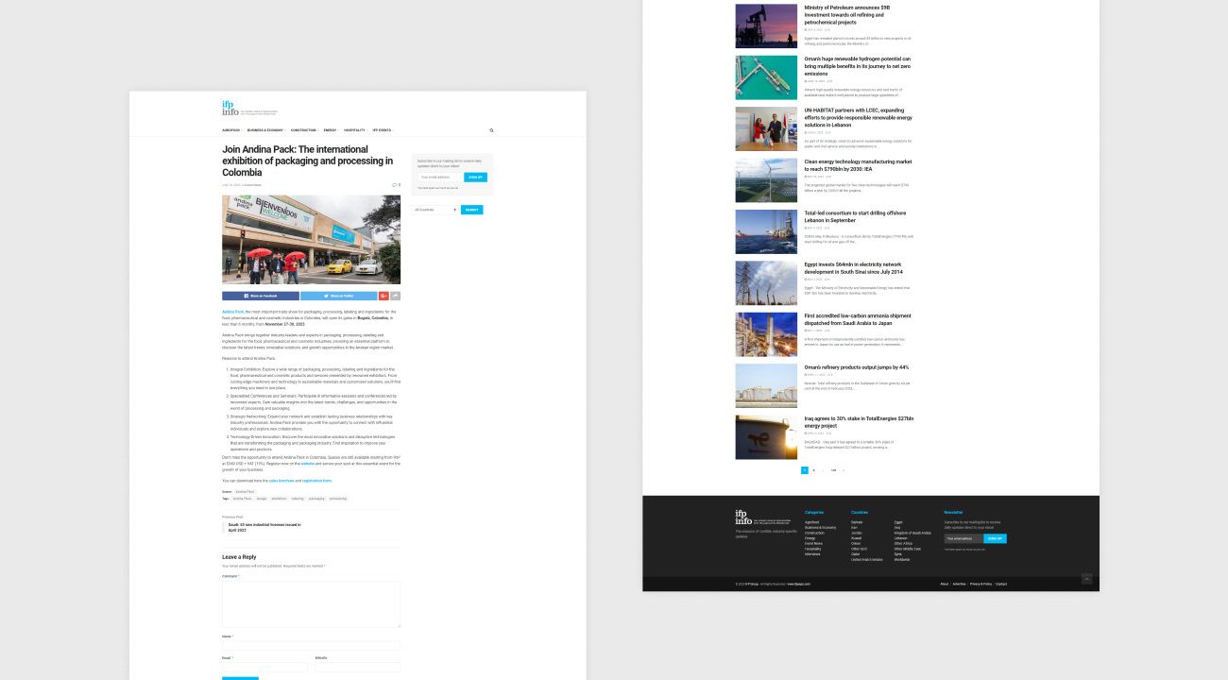1228x680 pixels.
Task: Click the 'packaging' tag below the article
Action: click(316, 499)
